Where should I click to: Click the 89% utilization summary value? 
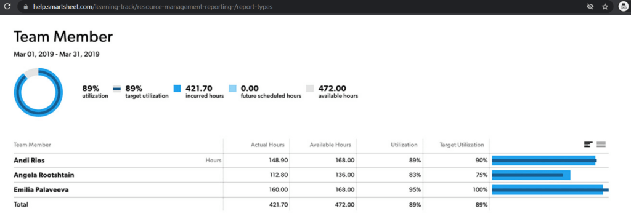91,89
